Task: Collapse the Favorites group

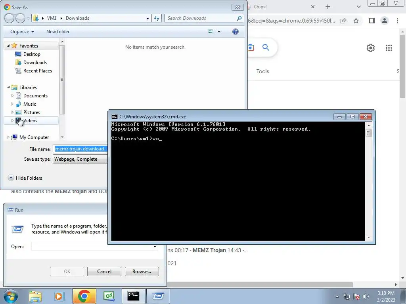Action: (8, 46)
